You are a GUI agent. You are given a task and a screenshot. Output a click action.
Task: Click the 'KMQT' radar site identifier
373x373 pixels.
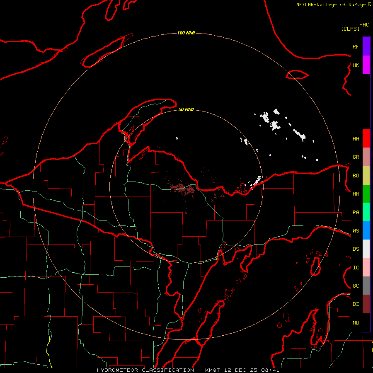coord(213,370)
